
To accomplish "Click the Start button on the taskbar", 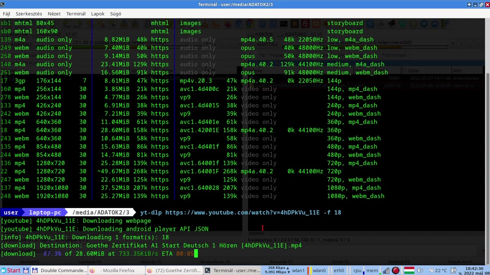I will click(10, 270).
